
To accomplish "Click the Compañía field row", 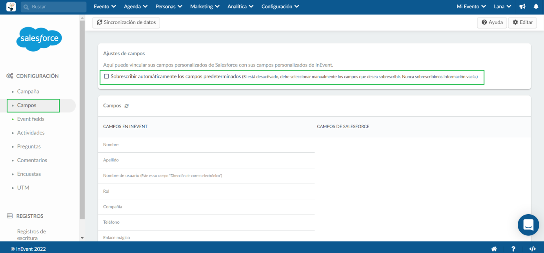I will pos(206,207).
